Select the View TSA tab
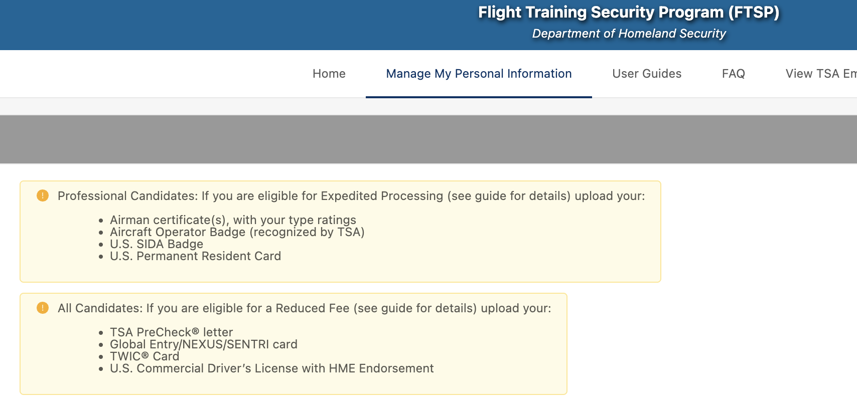The image size is (857, 403). pos(820,74)
